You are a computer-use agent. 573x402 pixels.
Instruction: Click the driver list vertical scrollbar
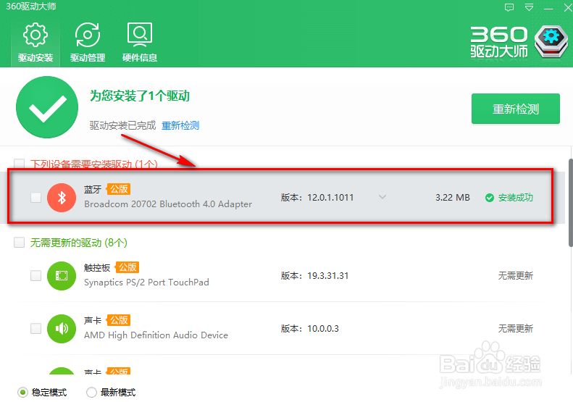[x=571, y=203]
